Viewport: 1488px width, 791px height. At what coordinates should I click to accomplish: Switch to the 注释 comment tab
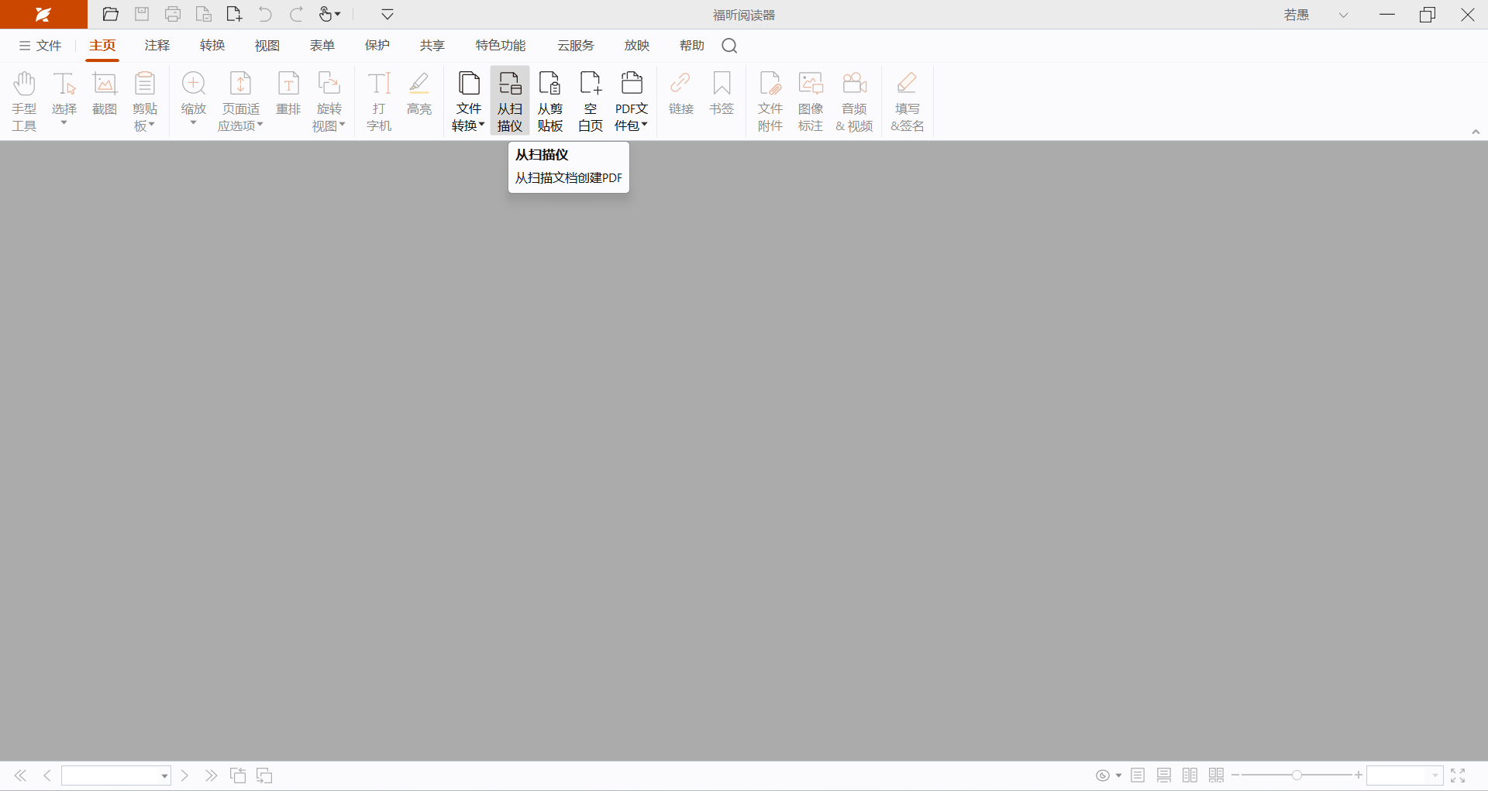pyautogui.click(x=157, y=46)
